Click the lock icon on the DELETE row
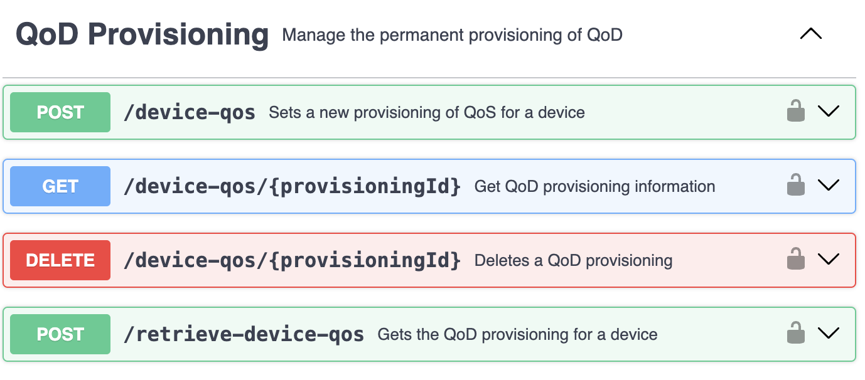This screenshot has width=865, height=380. pos(795,259)
